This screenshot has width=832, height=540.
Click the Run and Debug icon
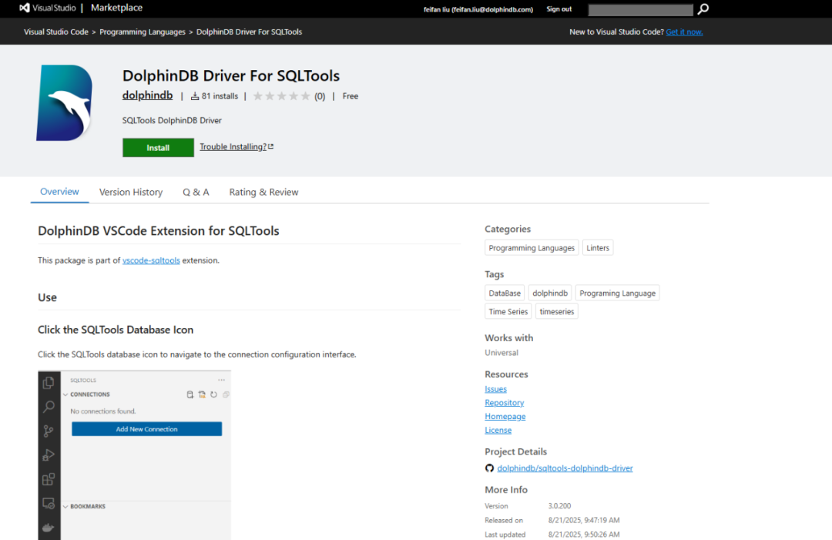pyautogui.click(x=49, y=454)
